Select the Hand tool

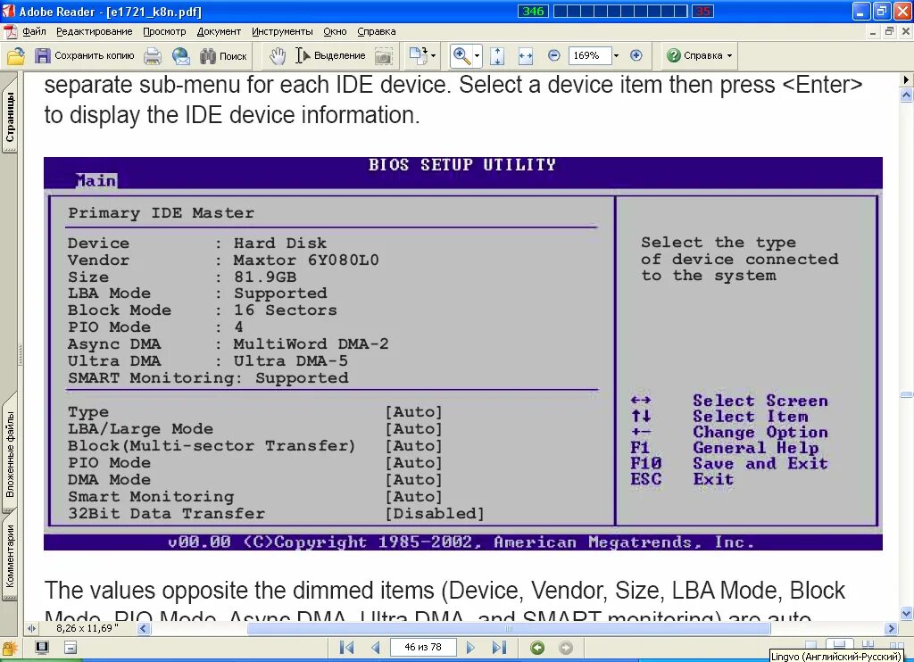pos(278,56)
